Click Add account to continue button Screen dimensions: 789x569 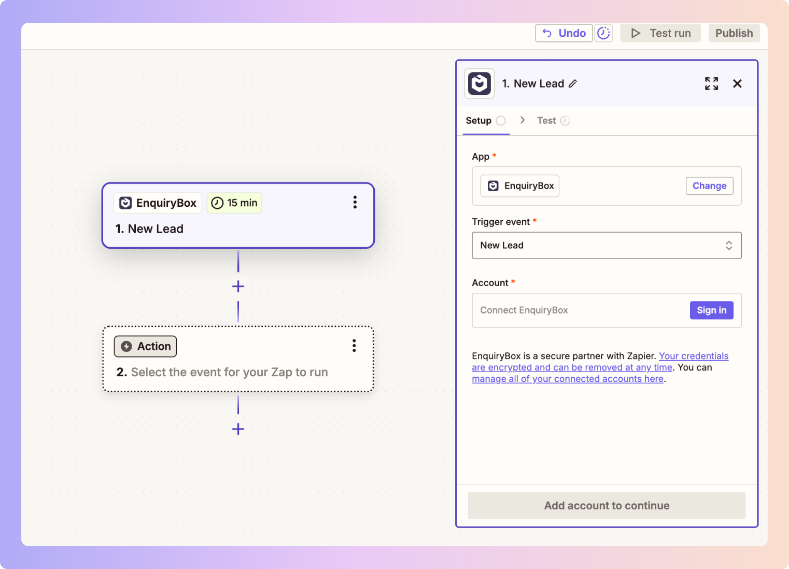pyautogui.click(x=607, y=506)
